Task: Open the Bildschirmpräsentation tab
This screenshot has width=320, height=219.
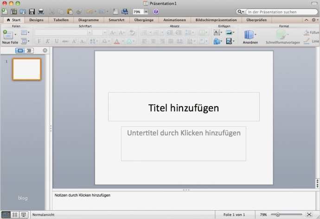Action: click(x=216, y=20)
